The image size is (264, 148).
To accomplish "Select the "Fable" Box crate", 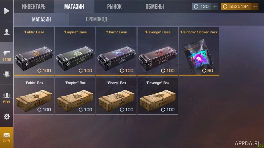I will pos(34,96).
